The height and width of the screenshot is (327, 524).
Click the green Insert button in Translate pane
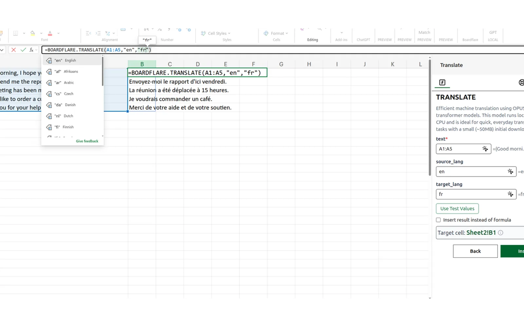pos(512,251)
